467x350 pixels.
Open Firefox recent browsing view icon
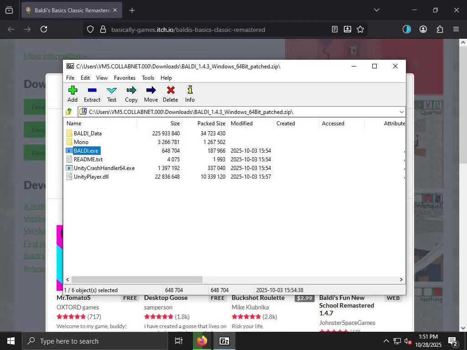9,10
